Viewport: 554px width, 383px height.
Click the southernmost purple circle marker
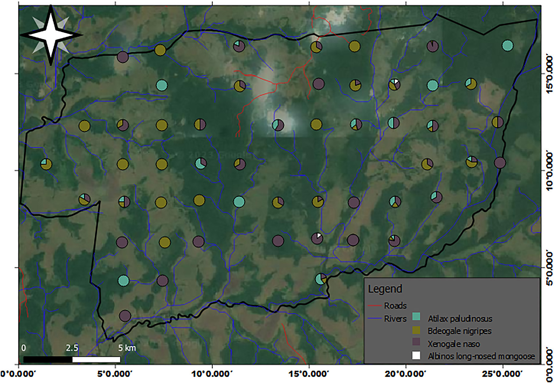pyautogui.click(x=125, y=316)
